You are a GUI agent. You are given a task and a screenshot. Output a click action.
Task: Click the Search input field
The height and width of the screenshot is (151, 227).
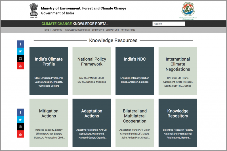[x=169, y=24]
